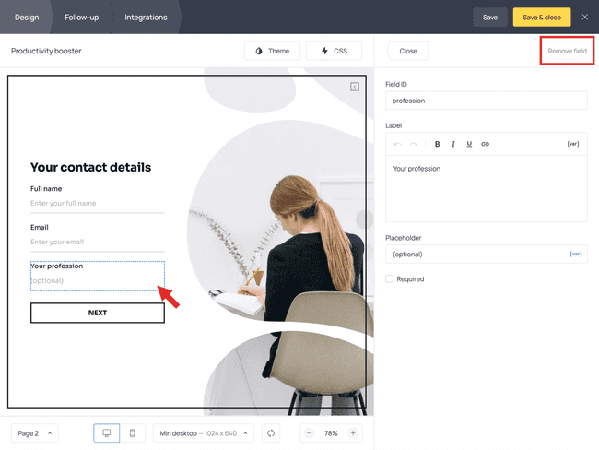Click the Save button

point(489,18)
